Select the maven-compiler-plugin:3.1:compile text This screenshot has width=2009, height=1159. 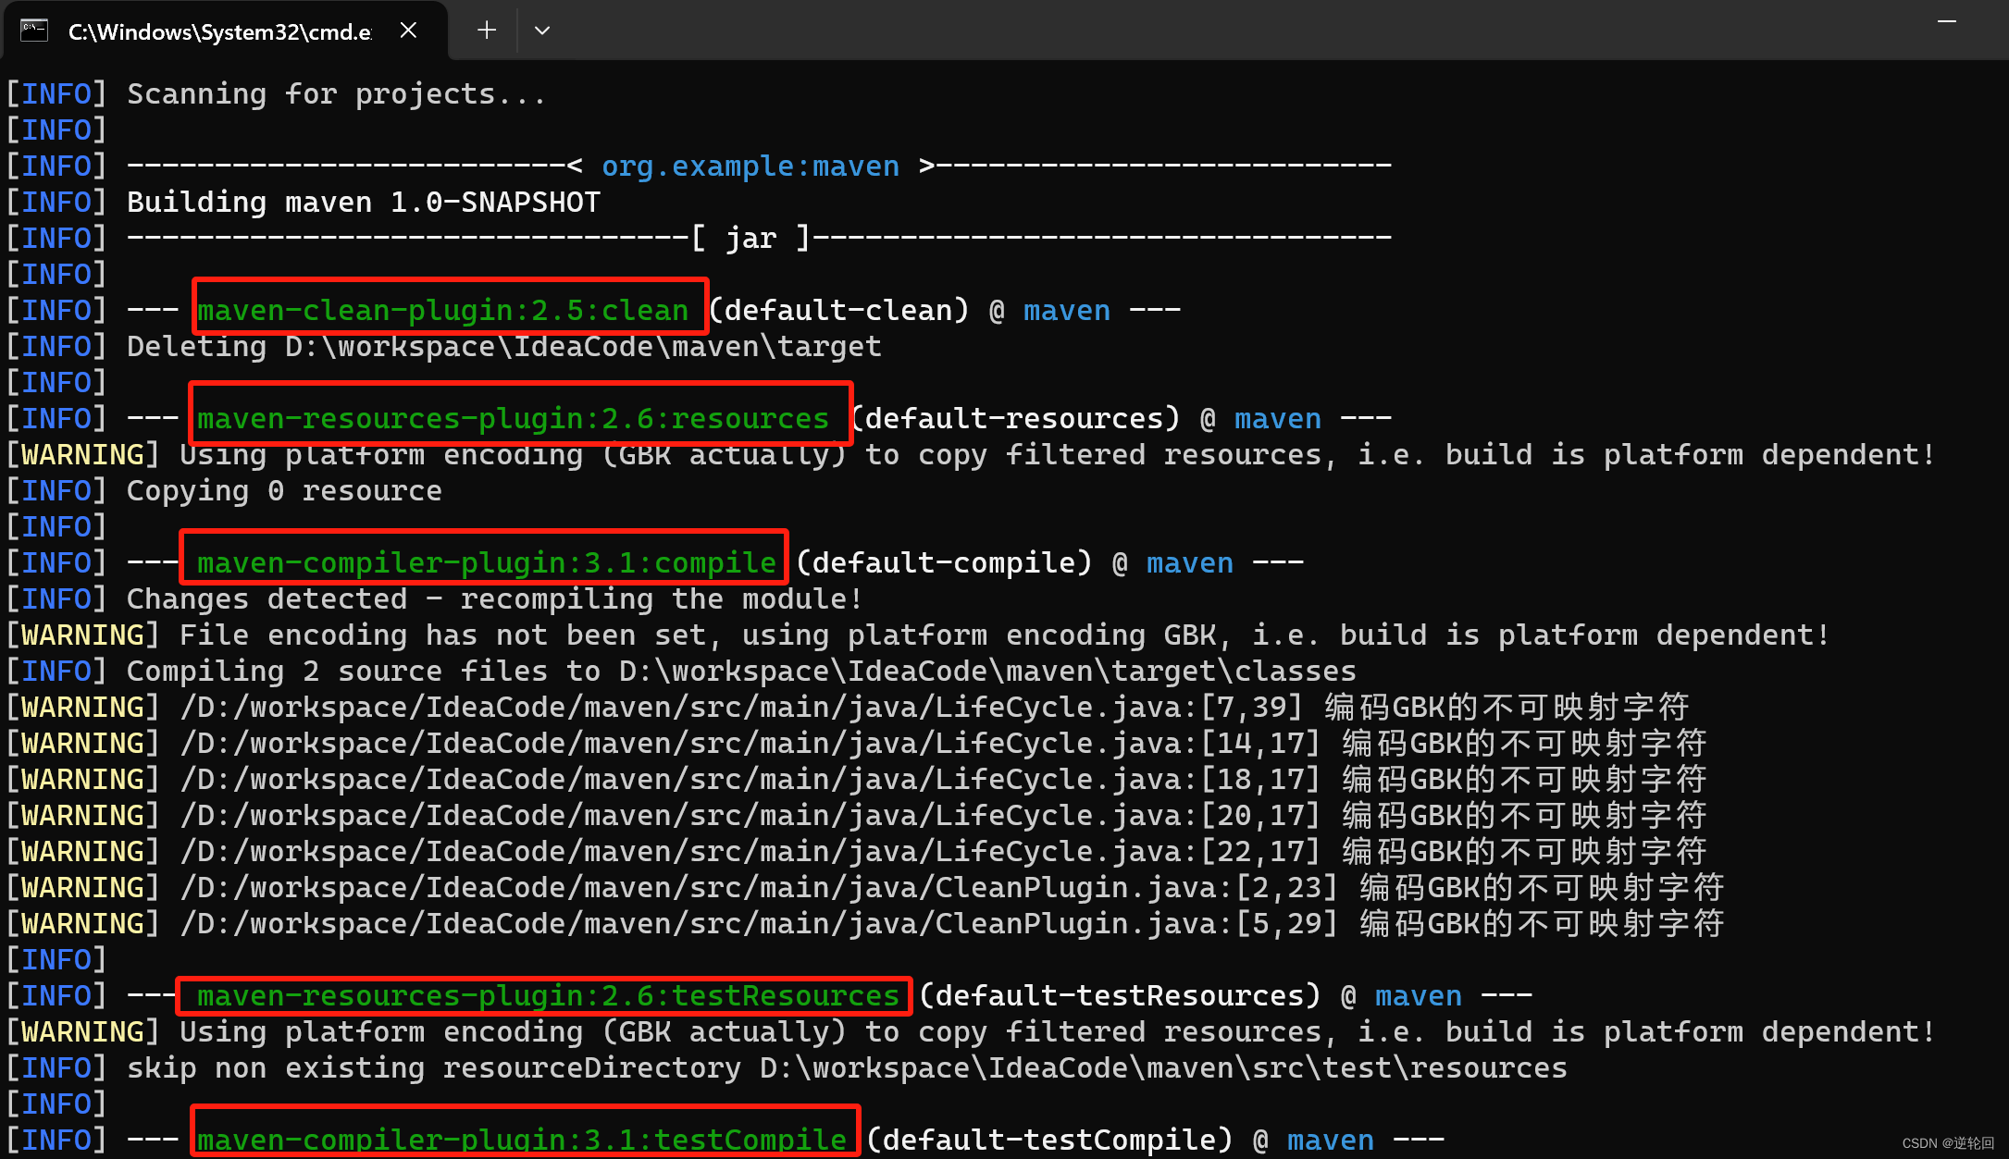coord(484,561)
